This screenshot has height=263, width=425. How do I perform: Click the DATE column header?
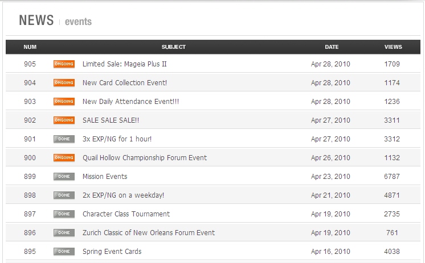point(332,47)
